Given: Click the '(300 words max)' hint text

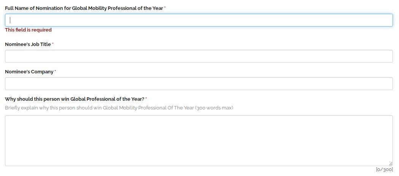Looking at the screenshot, I should [x=214, y=108].
